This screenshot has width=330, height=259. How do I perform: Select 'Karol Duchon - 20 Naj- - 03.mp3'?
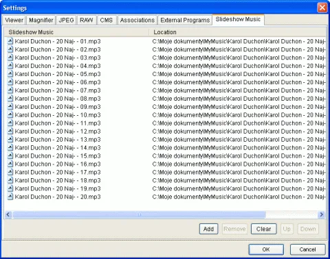click(58, 58)
